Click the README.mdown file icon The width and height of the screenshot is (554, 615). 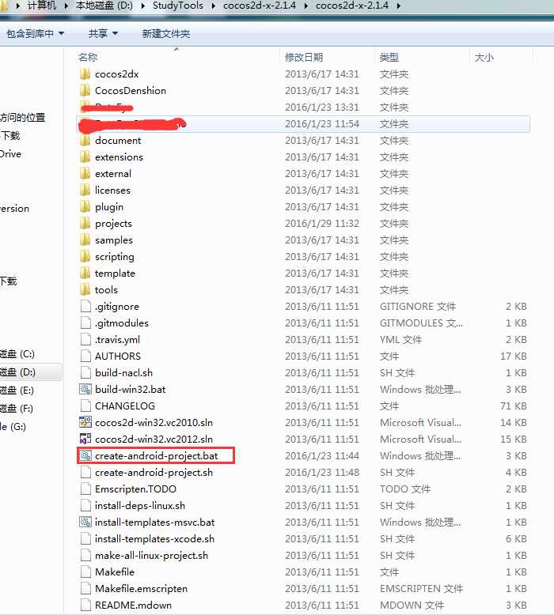coord(85,606)
